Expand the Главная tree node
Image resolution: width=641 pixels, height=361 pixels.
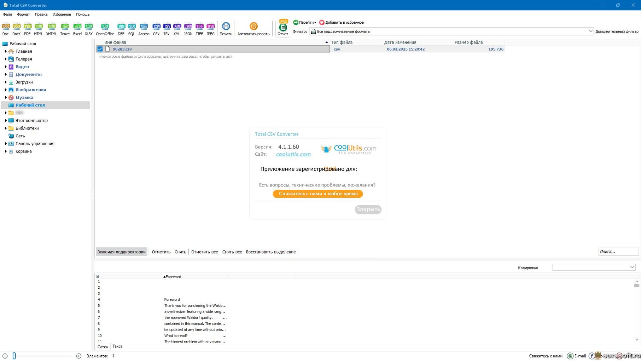click(x=6, y=51)
